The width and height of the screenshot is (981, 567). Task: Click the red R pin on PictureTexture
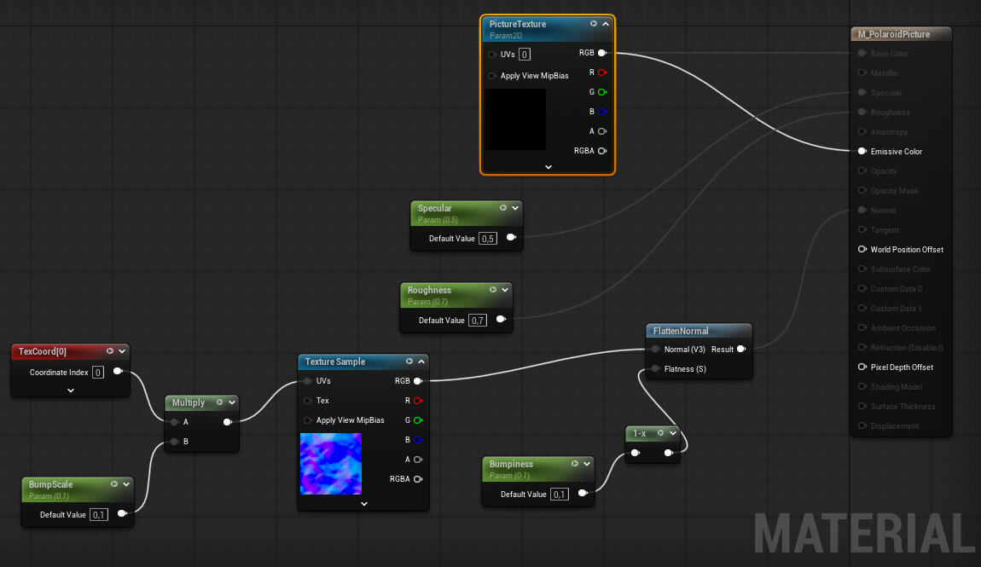pyautogui.click(x=602, y=72)
